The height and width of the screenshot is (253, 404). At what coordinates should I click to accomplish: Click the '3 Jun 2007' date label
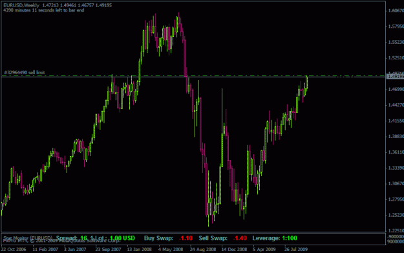click(x=75, y=249)
